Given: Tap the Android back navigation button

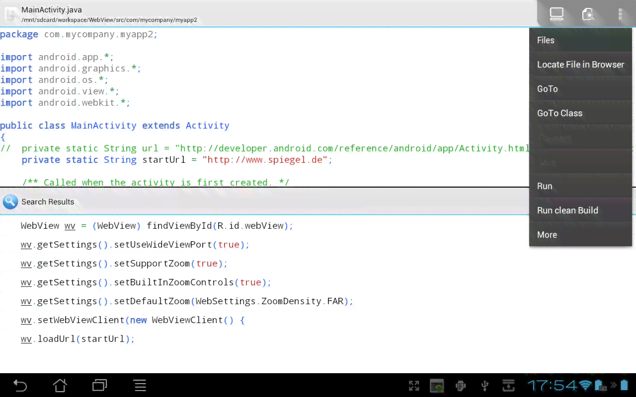Looking at the screenshot, I should click(x=20, y=386).
